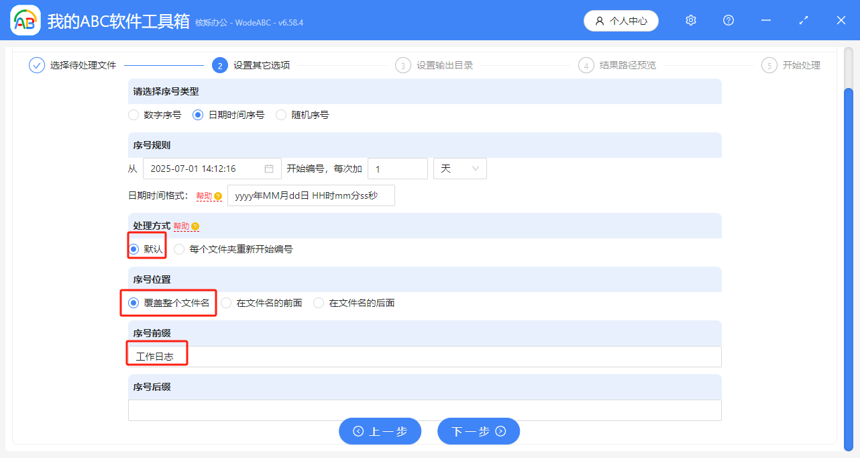Open the settings gear icon
This screenshot has width=860, height=458.
pos(691,21)
